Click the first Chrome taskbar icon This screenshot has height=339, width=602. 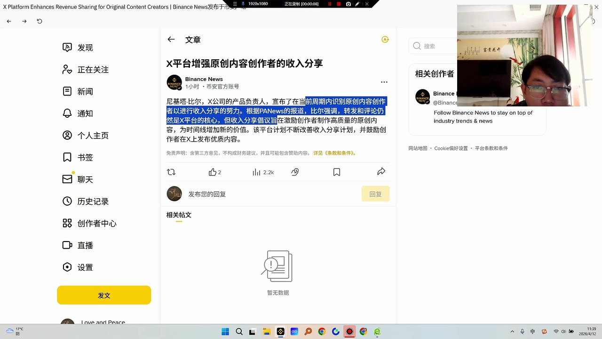[x=322, y=331]
